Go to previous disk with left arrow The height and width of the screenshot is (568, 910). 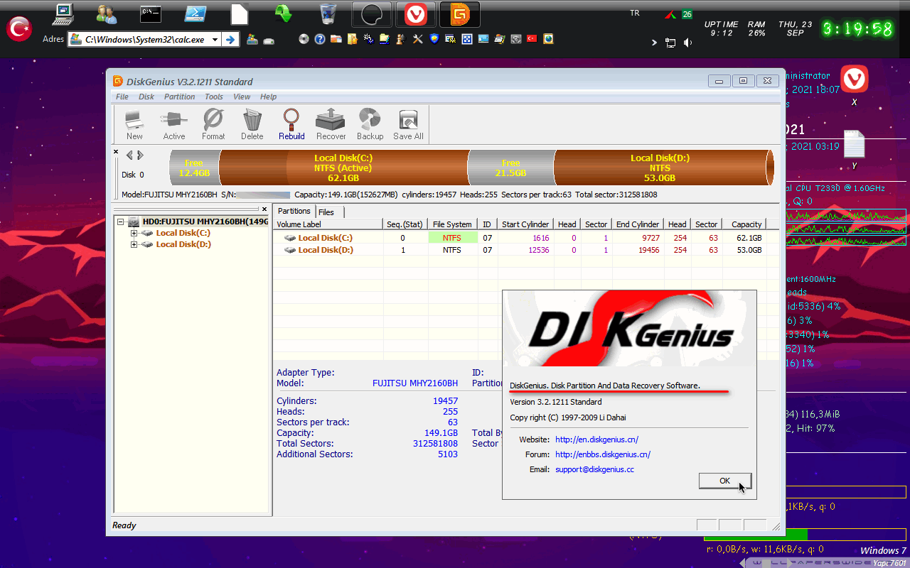coord(129,155)
